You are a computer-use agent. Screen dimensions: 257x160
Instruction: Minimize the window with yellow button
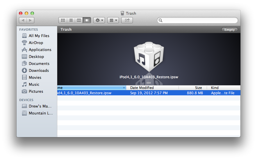[26, 13]
